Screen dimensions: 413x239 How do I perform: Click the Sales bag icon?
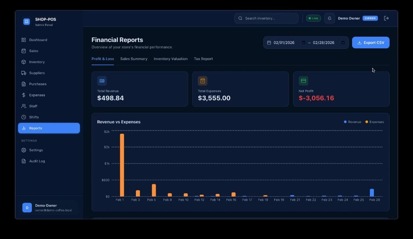[x=24, y=51]
